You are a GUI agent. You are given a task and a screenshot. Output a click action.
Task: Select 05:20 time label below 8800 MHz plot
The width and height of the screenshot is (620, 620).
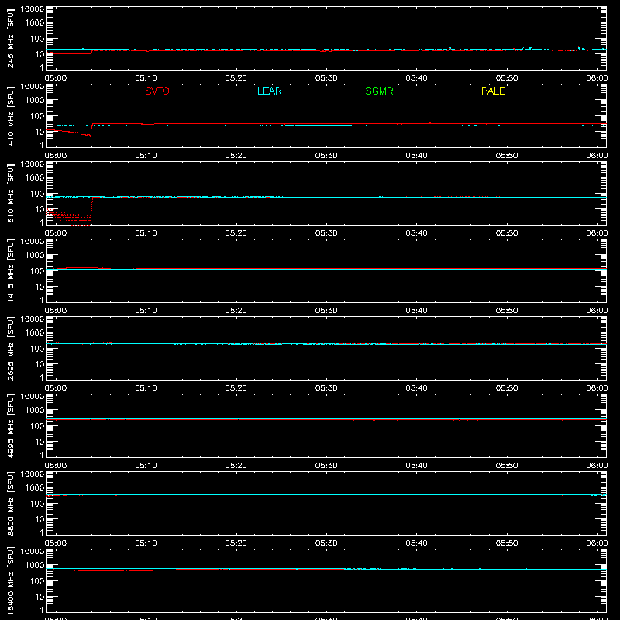click(x=236, y=543)
